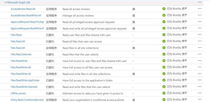Viewport: 210px width, 102px height.
Task: Open ellipsis menu for Files.ReadWrite.Selected row
Action: pyautogui.click(x=199, y=86)
